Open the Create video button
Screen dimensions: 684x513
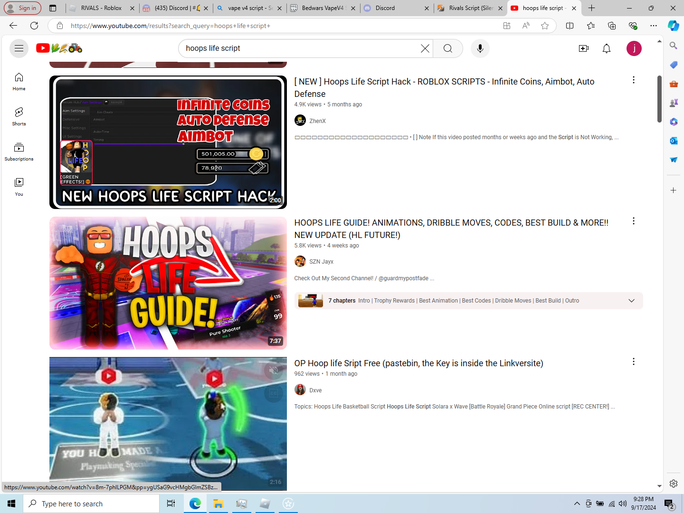click(x=584, y=48)
